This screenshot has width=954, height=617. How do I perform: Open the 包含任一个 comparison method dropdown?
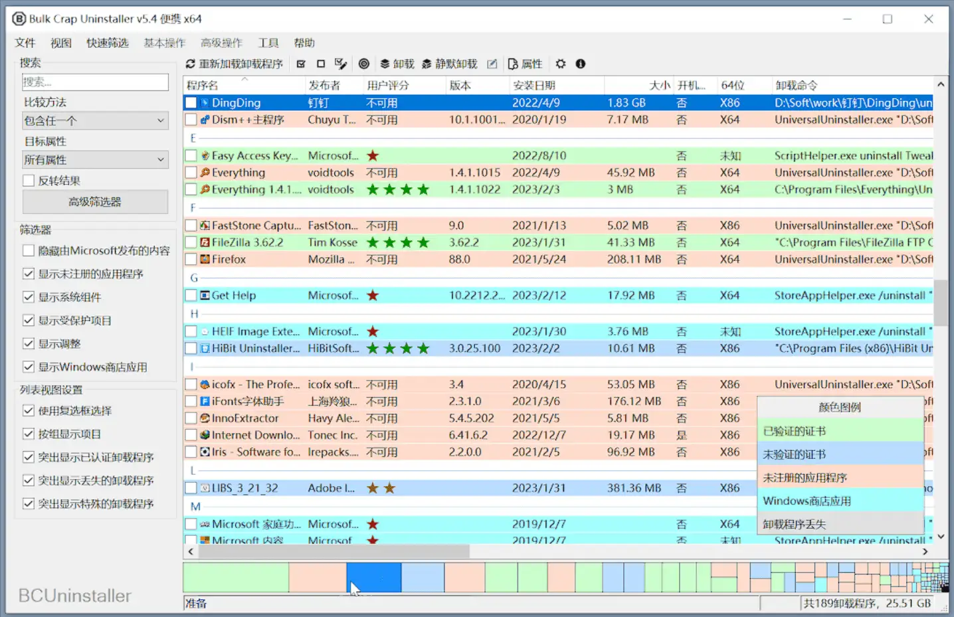(95, 121)
